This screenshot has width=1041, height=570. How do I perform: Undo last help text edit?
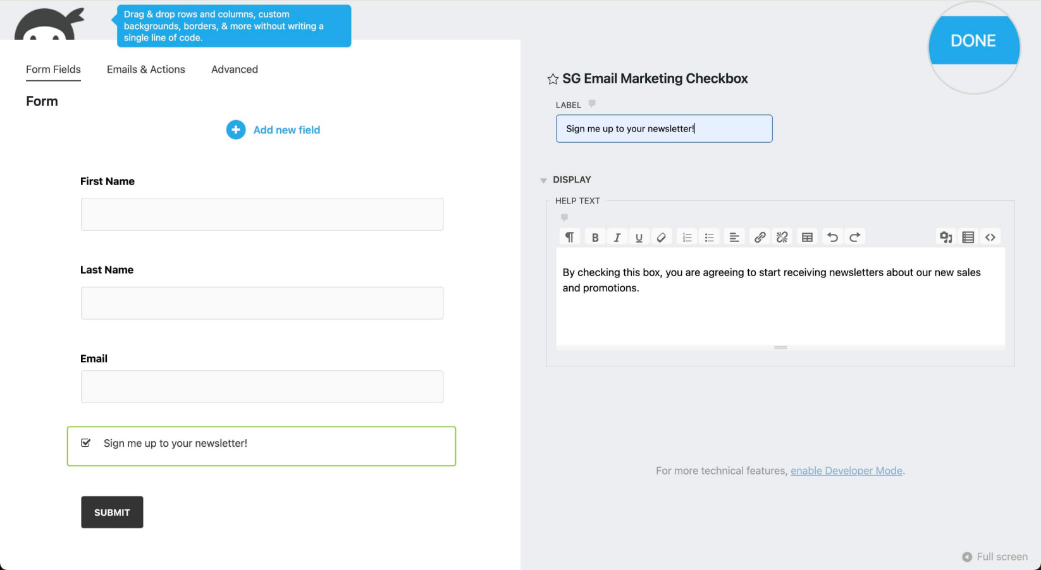[832, 237]
